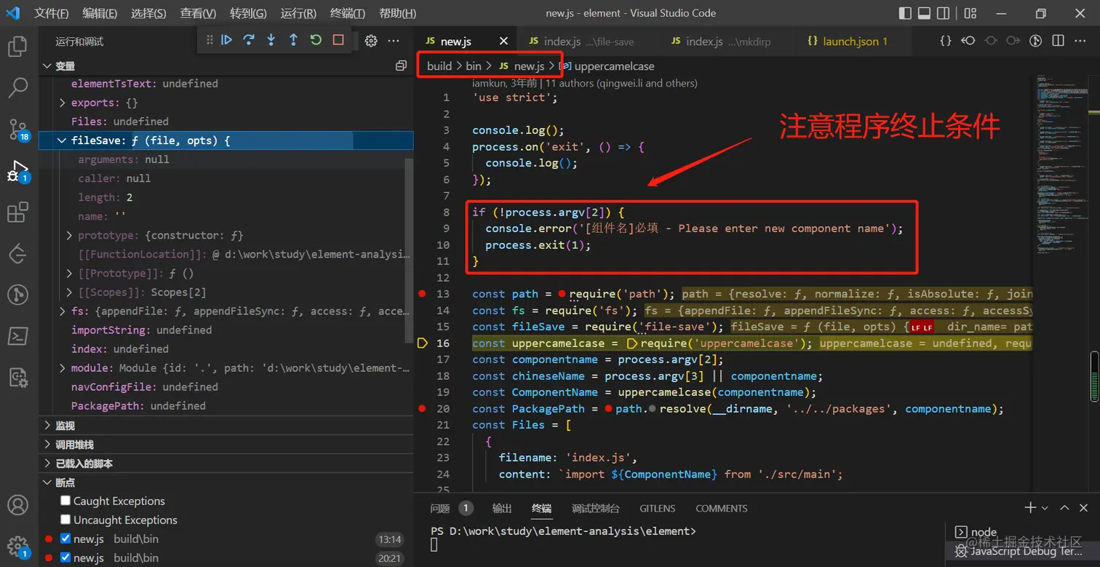Expand the [[Scopes]] entry
Image resolution: width=1100 pixels, height=567 pixels.
click(70, 292)
